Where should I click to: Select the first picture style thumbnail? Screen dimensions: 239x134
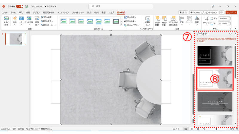(x=64, y=21)
